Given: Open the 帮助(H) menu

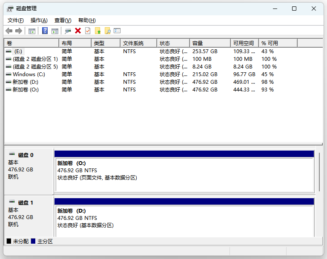Looking at the screenshot, I should click(87, 20).
